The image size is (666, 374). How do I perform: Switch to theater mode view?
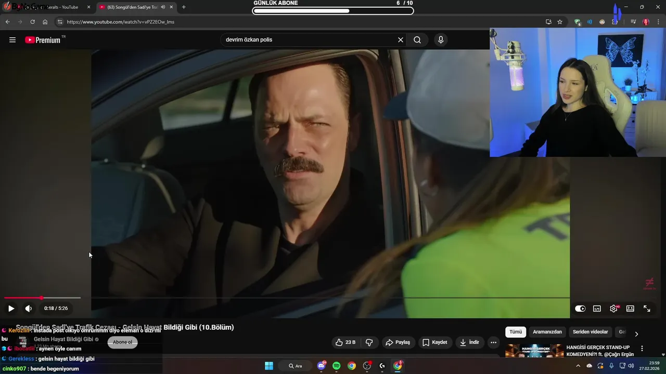pos(630,309)
